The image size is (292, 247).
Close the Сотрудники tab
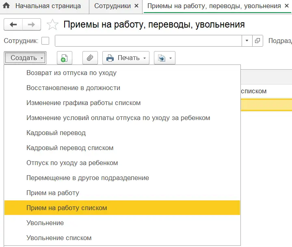136,6
